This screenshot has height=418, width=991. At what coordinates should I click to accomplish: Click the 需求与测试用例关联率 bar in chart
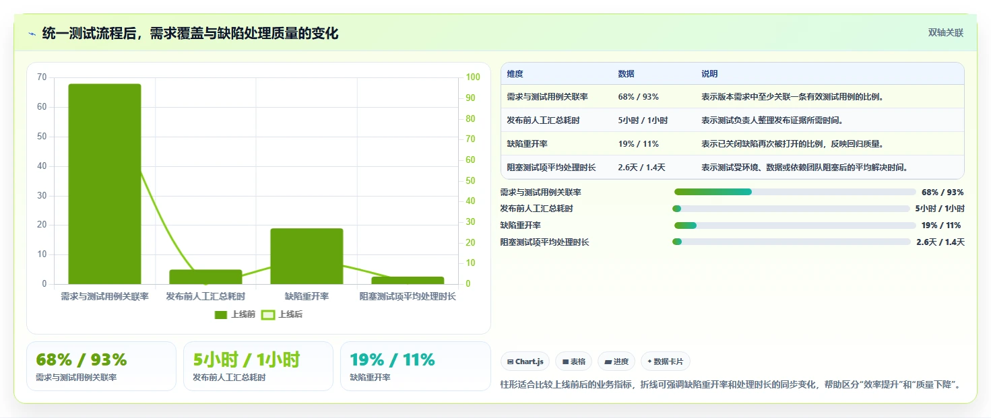click(x=104, y=184)
